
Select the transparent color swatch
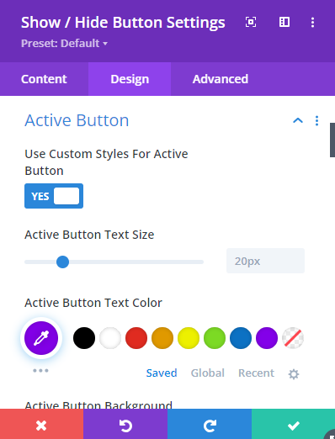pos(293,338)
